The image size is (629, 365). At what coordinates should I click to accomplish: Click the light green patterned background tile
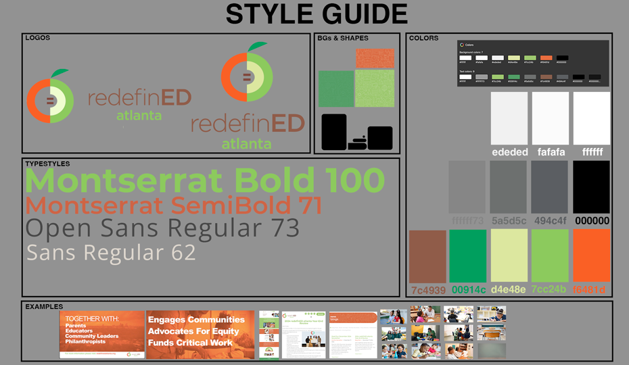tap(375, 89)
